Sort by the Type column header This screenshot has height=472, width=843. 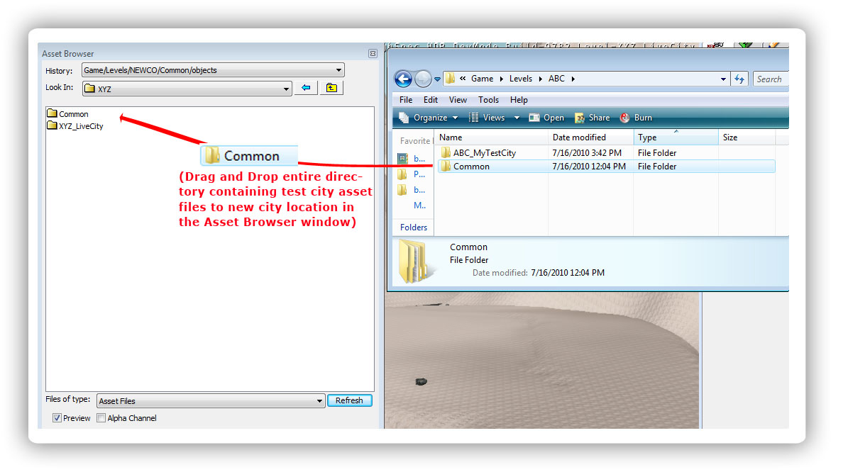coord(676,137)
